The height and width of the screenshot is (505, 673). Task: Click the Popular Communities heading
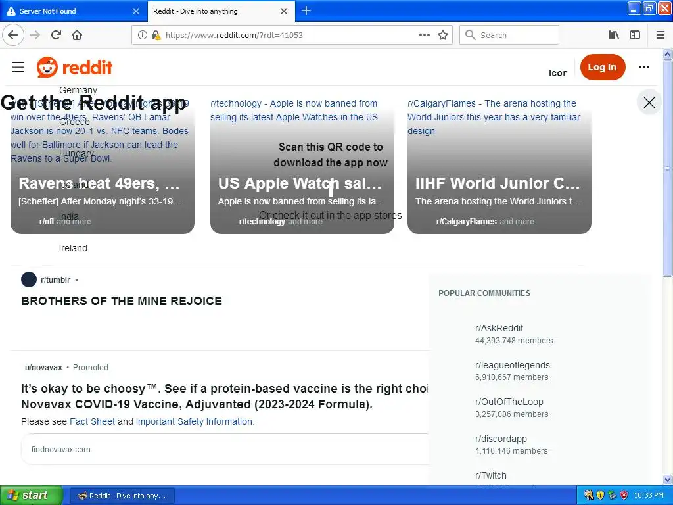pyautogui.click(x=484, y=293)
